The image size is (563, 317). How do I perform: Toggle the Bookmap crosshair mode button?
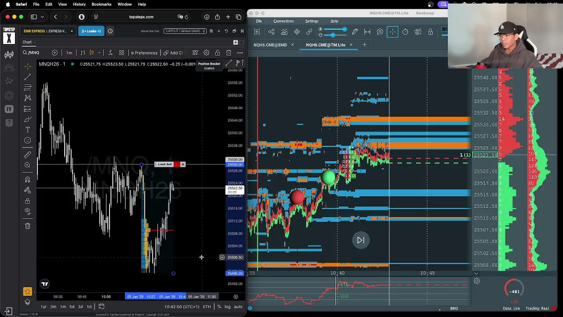392,32
